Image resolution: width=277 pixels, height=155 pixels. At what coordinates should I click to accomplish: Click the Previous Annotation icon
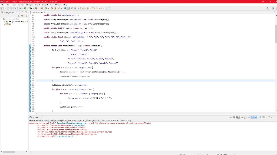pyautogui.click(x=88, y=8)
